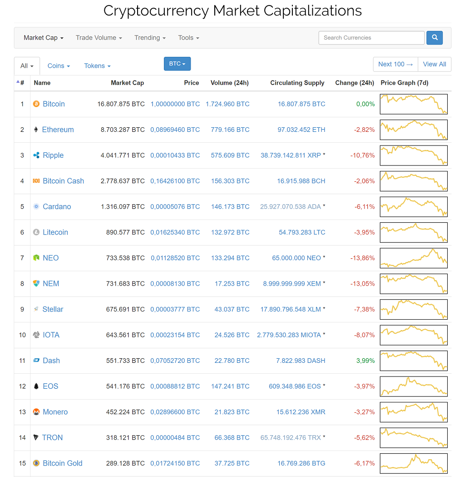Click Dash change value 3,99%
Screen dimensions: 454x477
tap(365, 361)
